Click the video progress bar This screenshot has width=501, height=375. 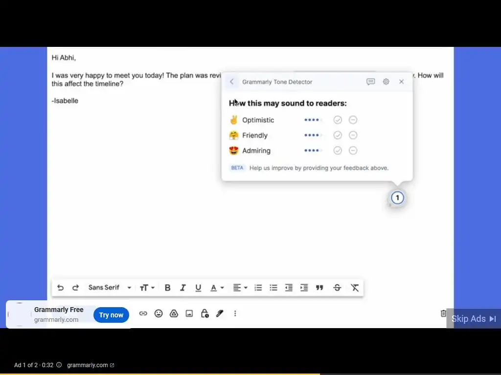tap(250, 374)
